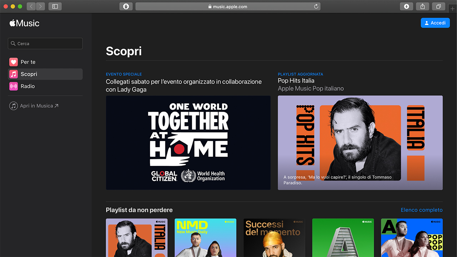This screenshot has width=457, height=257.
Task: Select the Scopri music note icon
Action: pyautogui.click(x=14, y=74)
